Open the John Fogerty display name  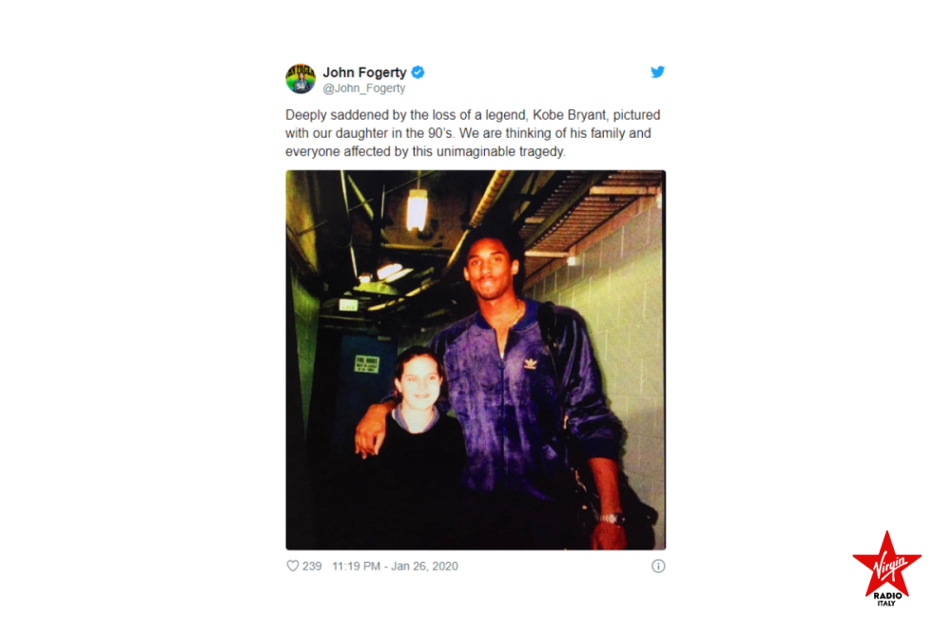[x=364, y=72]
